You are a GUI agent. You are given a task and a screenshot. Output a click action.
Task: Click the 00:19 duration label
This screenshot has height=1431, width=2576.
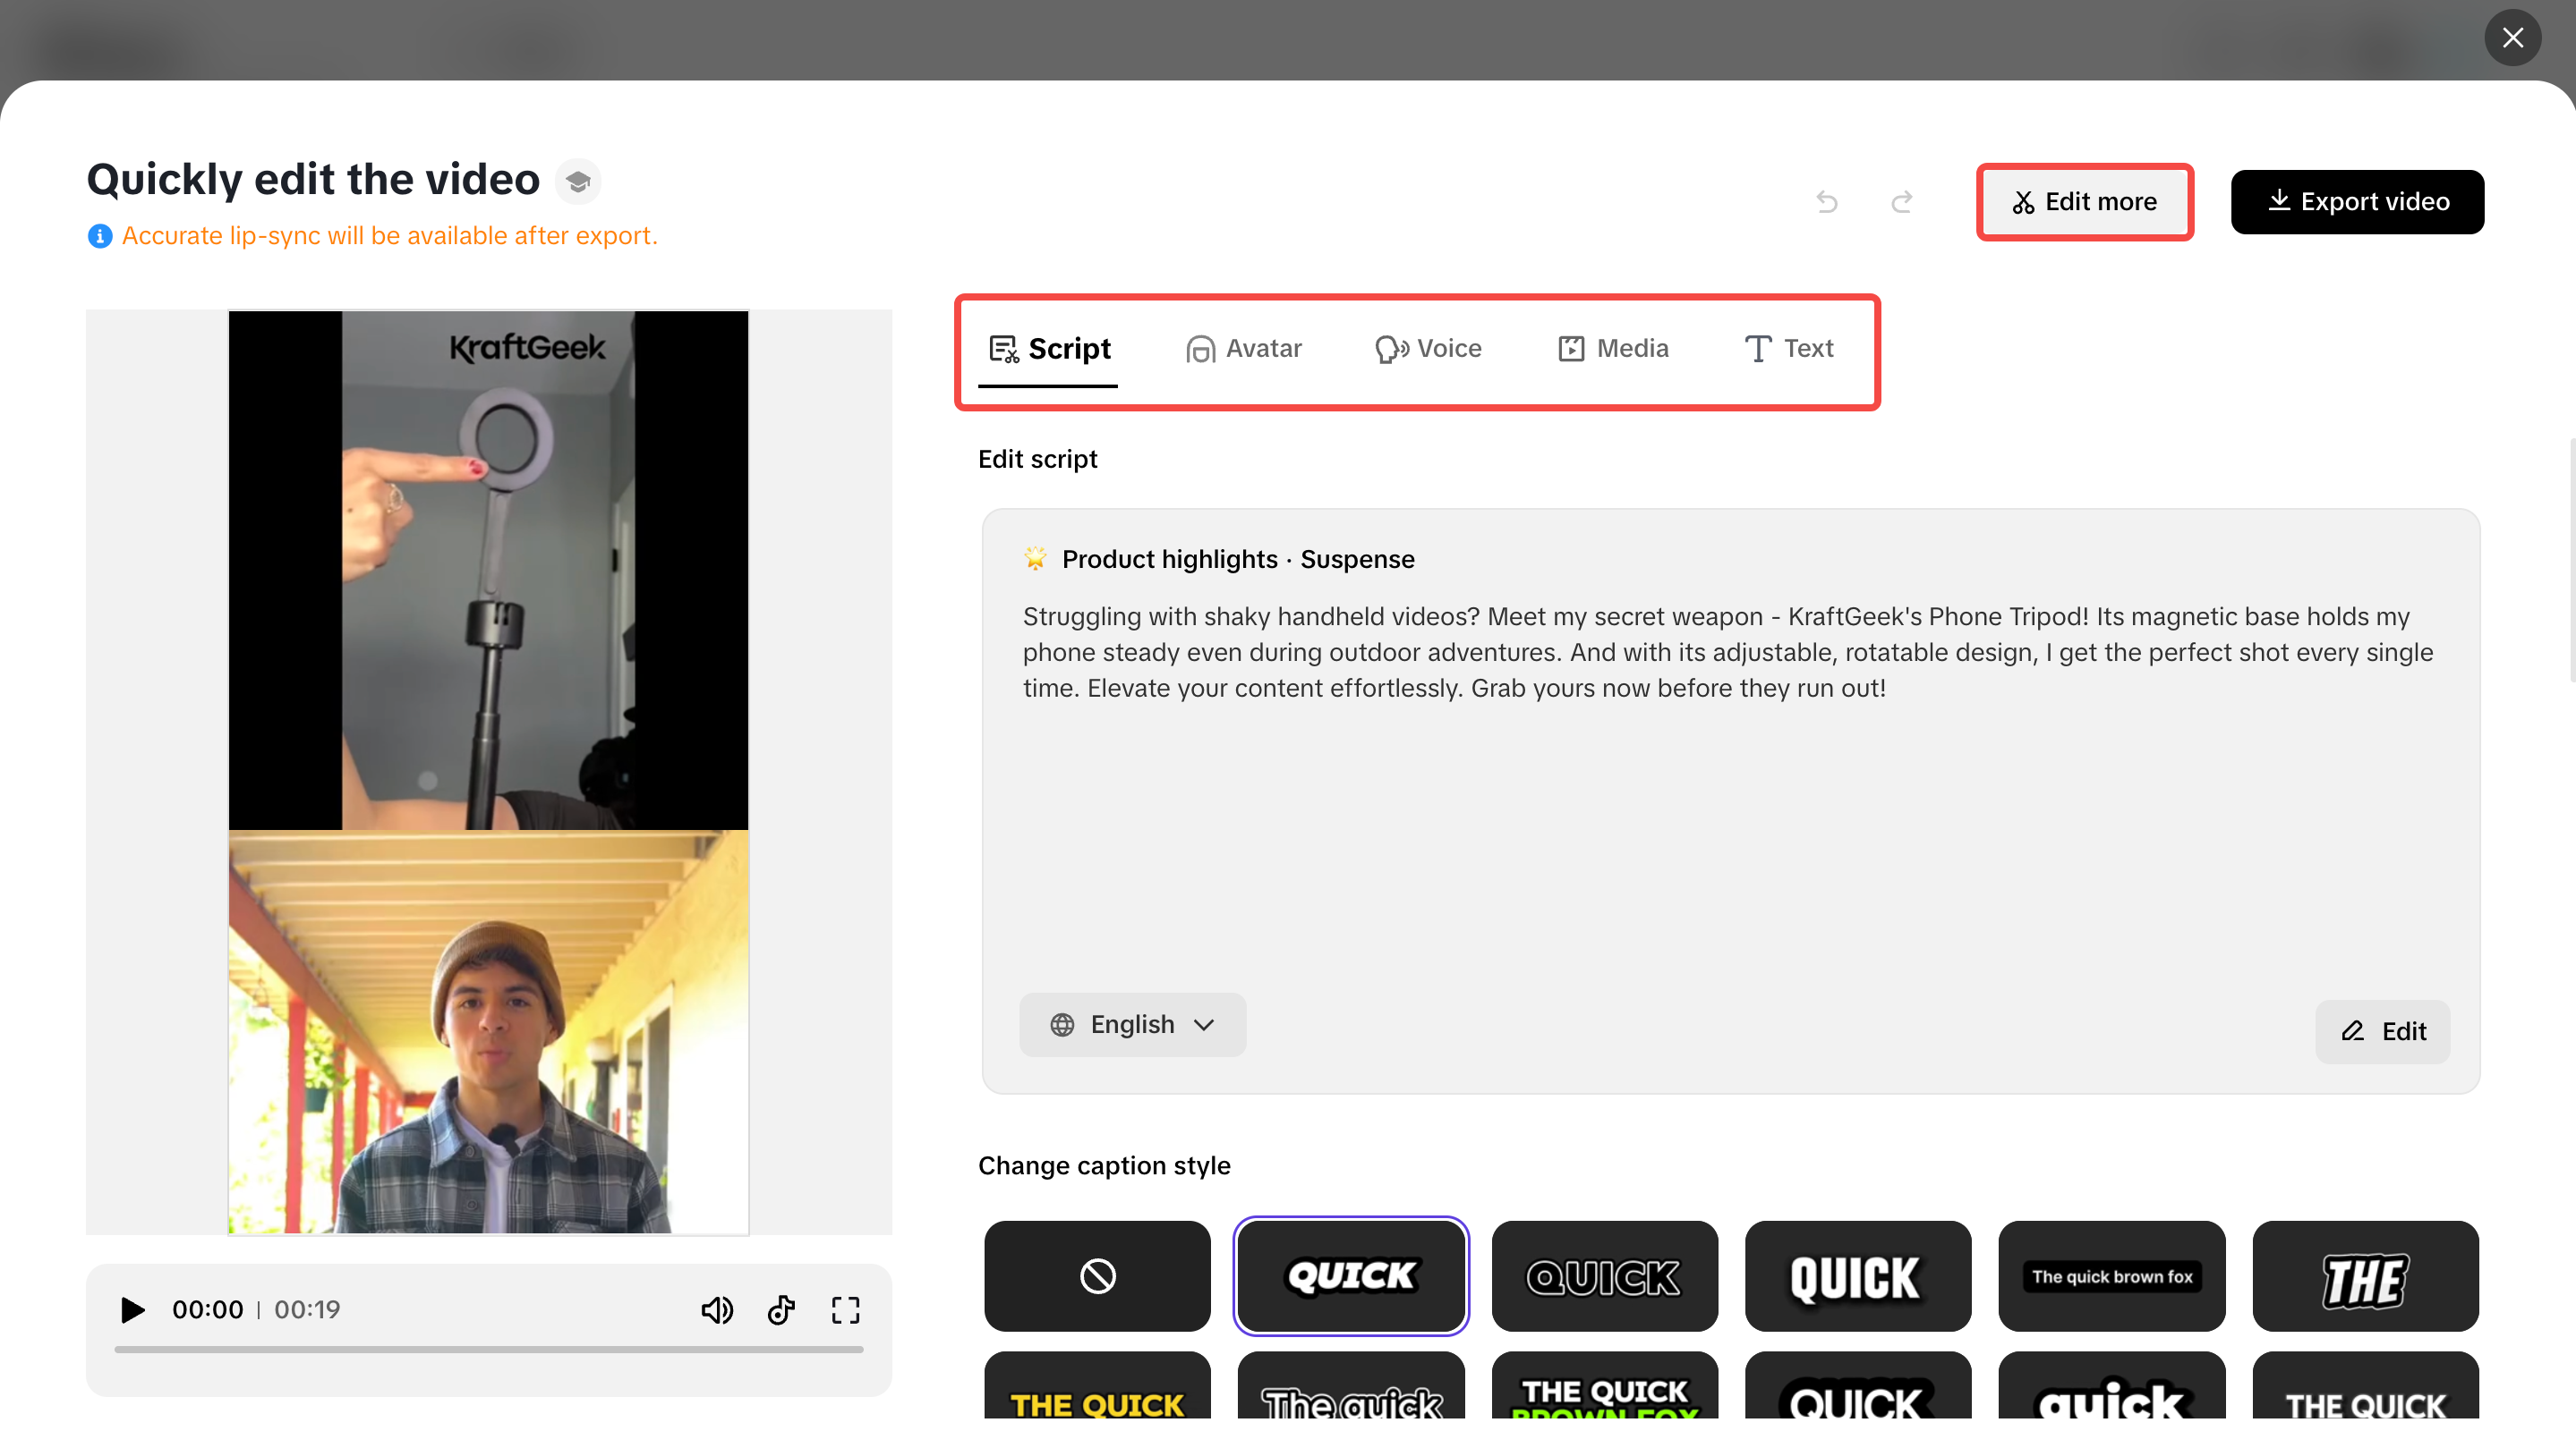tap(307, 1309)
